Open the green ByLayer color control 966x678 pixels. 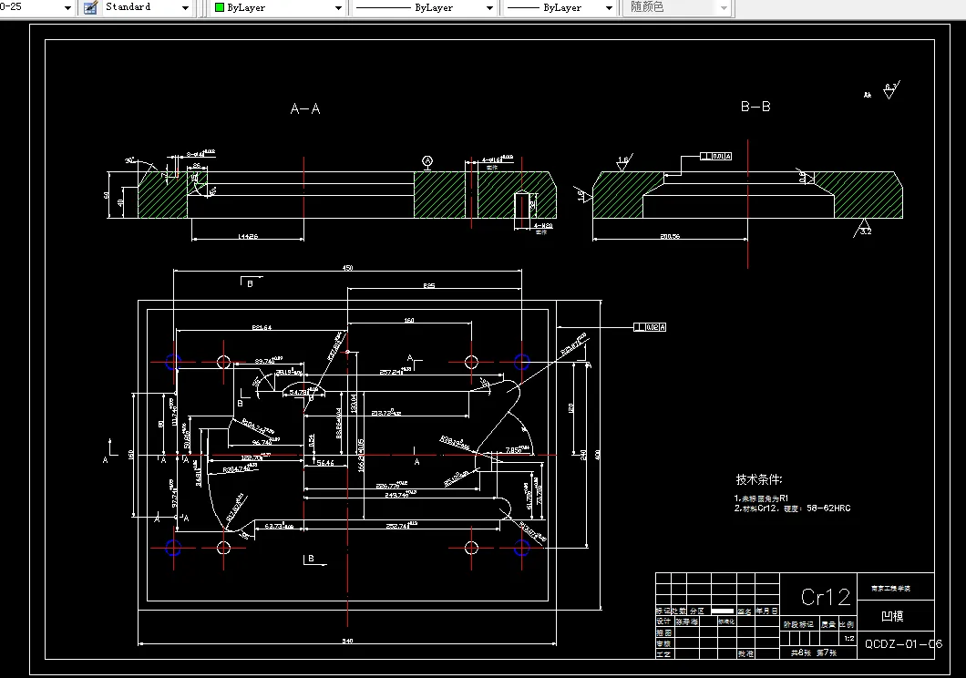(278, 7)
